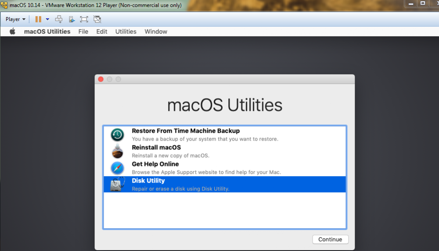Open the macOS Utilities app menu
This screenshot has height=251, width=439.
47,32
